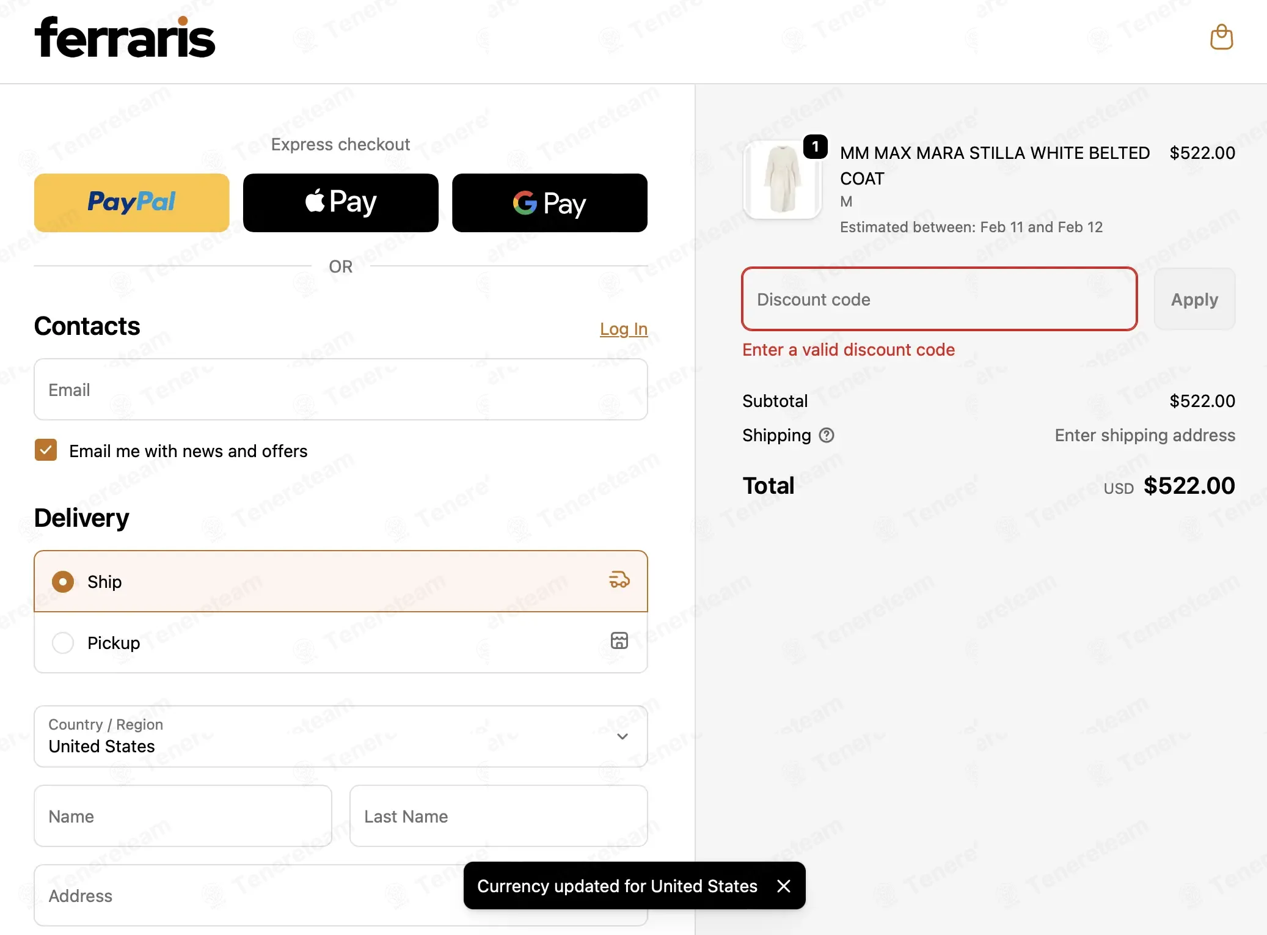Open the Country / Region dropdown
Screen dimensions: 1267x935
pos(341,736)
